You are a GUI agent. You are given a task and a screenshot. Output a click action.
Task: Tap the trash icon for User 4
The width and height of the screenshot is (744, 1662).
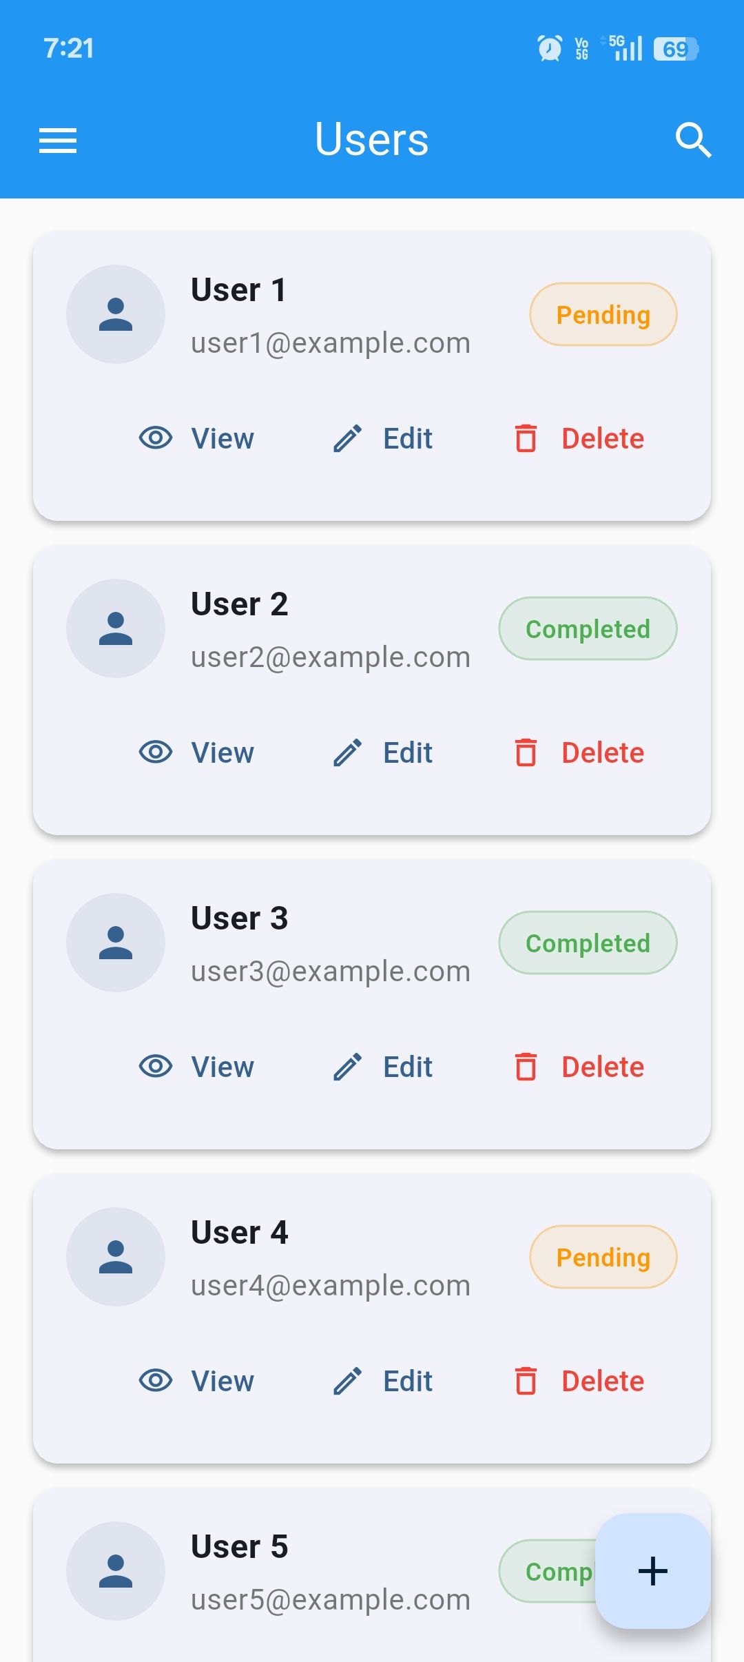[526, 1381]
